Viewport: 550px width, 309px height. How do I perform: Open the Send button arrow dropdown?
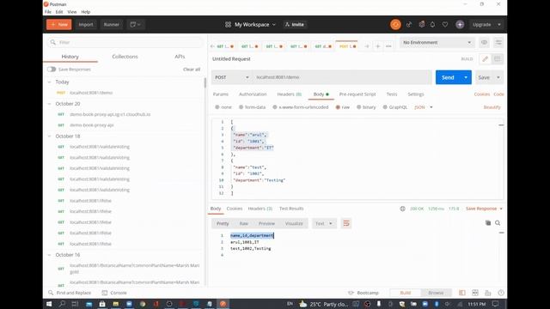point(466,77)
